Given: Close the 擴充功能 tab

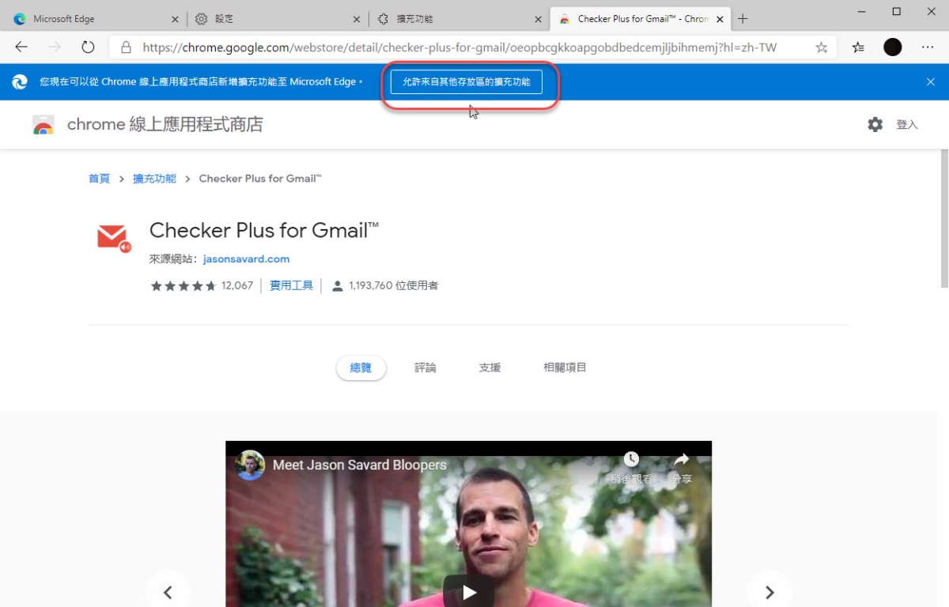Looking at the screenshot, I should coord(539,19).
